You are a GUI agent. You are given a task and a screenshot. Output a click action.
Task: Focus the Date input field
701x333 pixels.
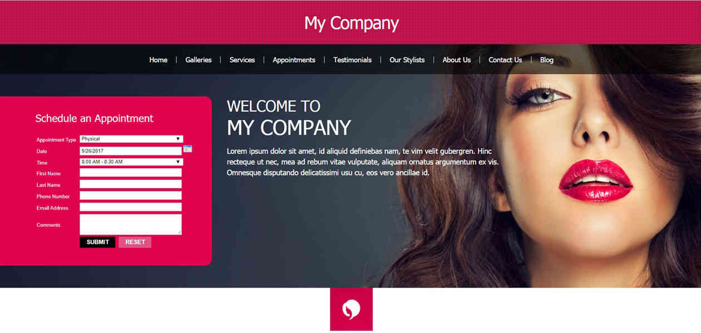131,151
